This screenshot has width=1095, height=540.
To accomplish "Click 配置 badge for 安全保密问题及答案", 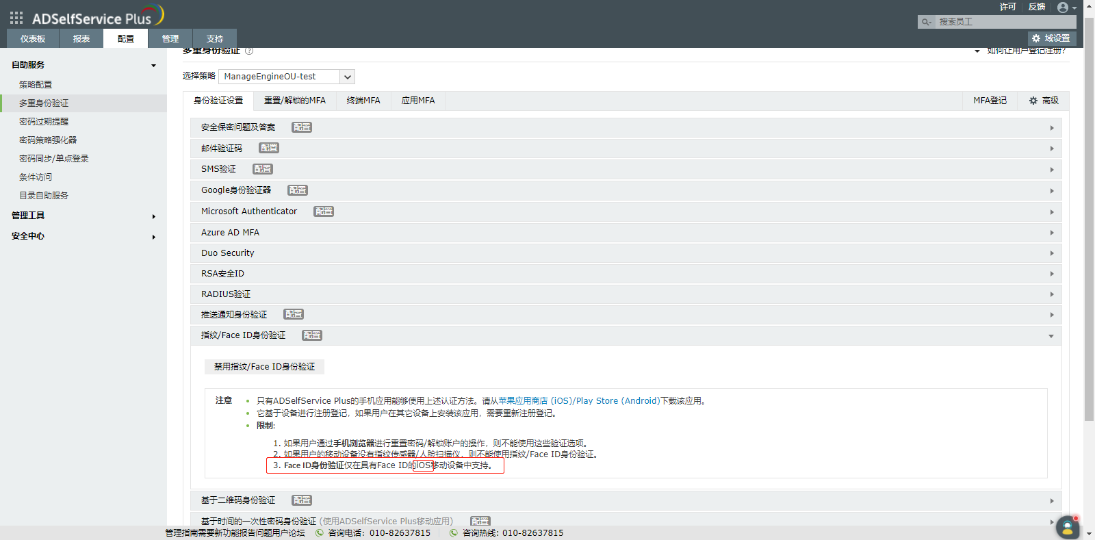I will (x=302, y=127).
